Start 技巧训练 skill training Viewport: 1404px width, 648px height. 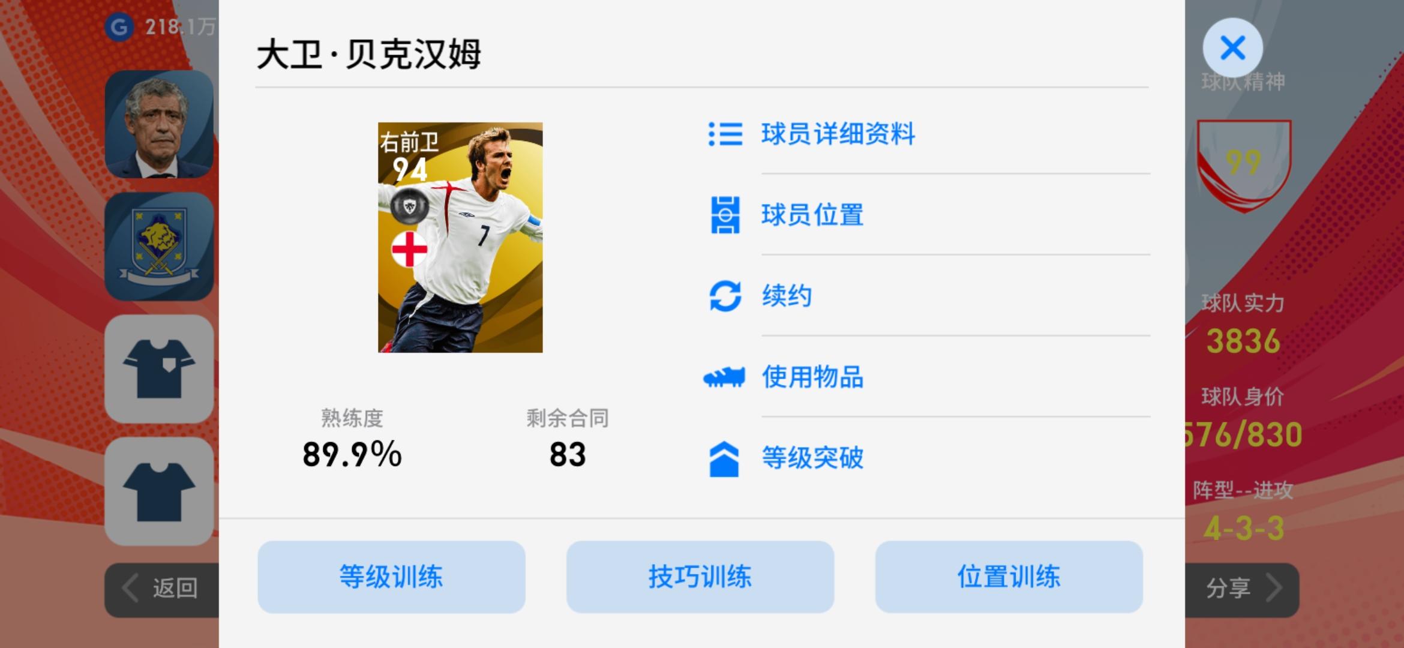pyautogui.click(x=700, y=577)
